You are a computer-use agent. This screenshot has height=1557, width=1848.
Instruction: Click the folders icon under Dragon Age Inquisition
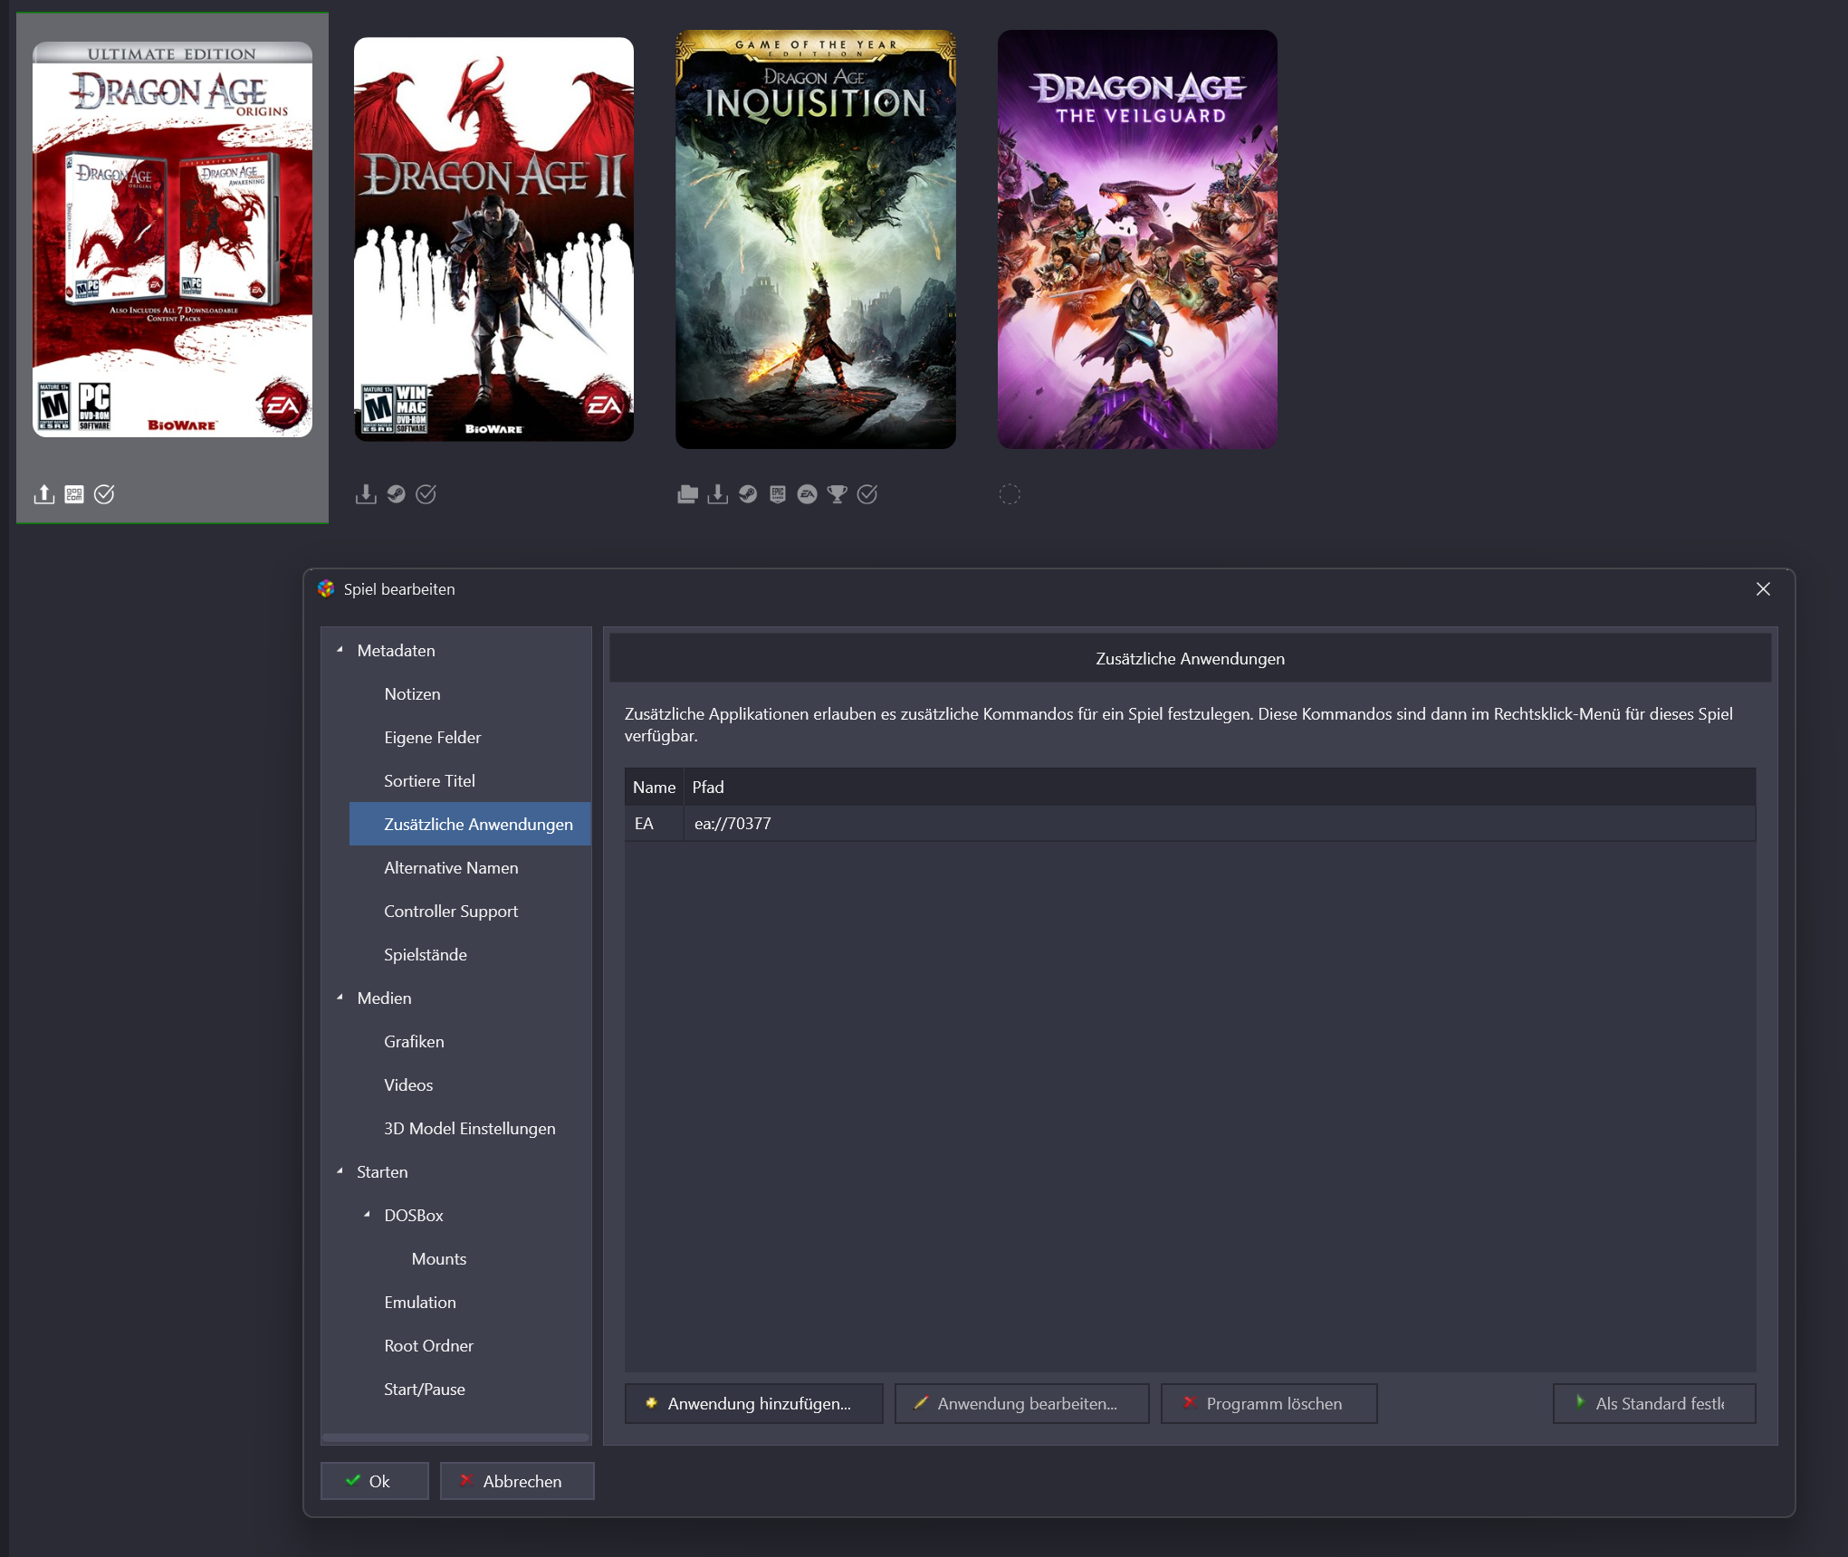(687, 494)
